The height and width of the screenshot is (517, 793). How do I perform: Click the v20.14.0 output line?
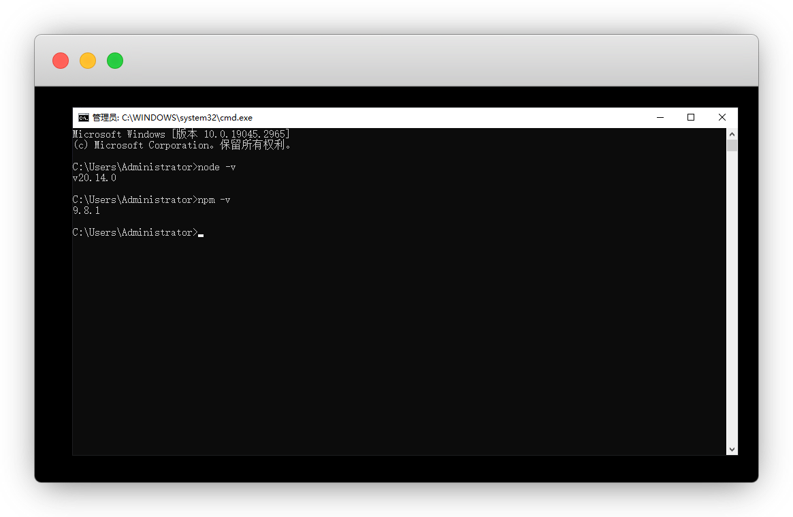tap(95, 178)
